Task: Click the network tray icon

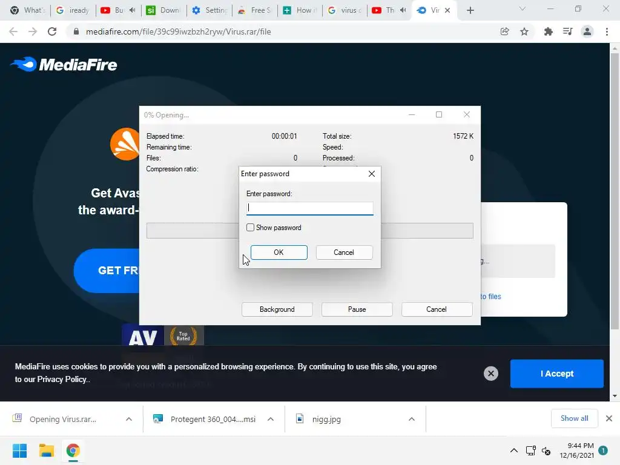Action: pyautogui.click(x=530, y=450)
